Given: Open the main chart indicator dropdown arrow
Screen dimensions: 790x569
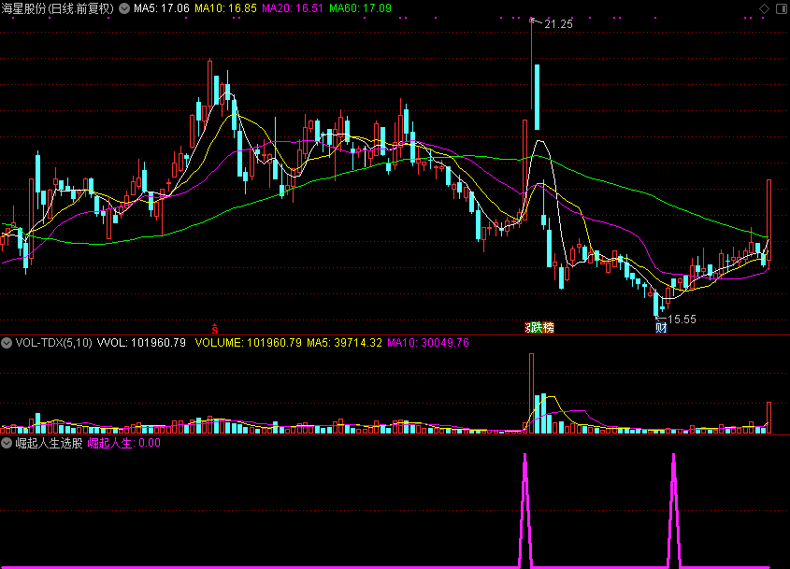Looking at the screenshot, I should coord(123,8).
